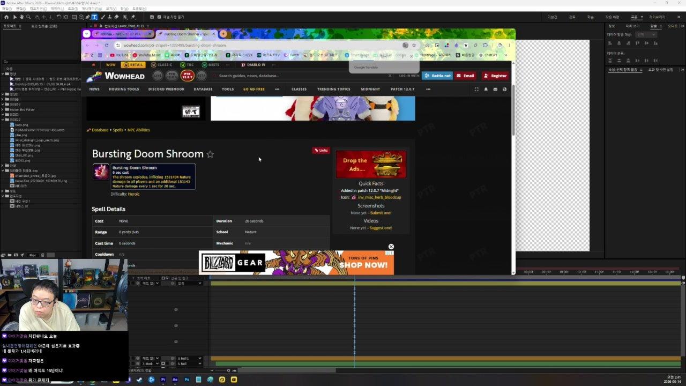
Task: Adjust the timeline zoom slider
Action: point(228,370)
